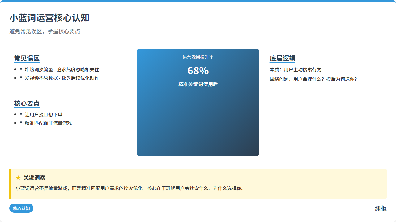Click the 运营效果提升率 label in blue card
Image resolution: width=396 pixels, height=222 pixels.
tap(198, 57)
